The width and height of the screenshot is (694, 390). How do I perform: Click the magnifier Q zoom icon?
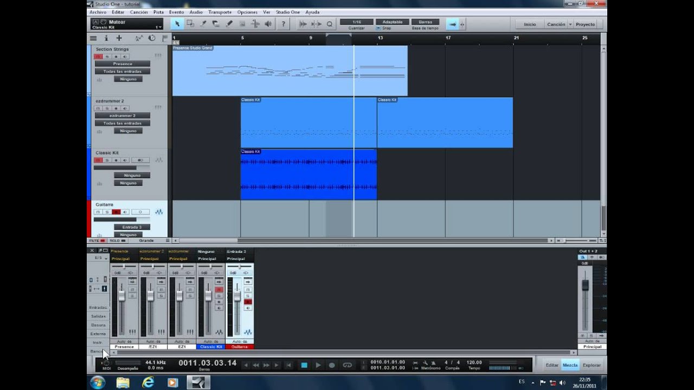coord(329,24)
